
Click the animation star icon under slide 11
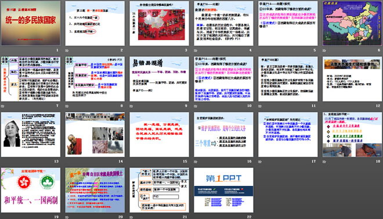click(260, 106)
